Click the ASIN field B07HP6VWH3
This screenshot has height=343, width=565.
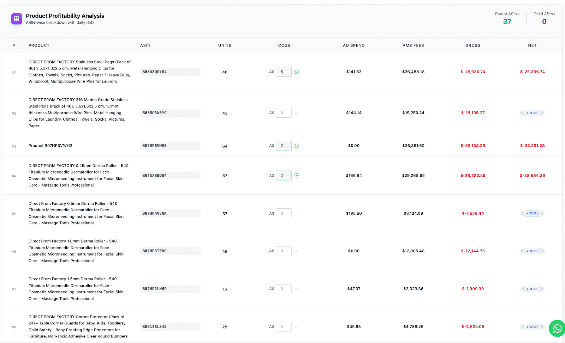[170, 146]
